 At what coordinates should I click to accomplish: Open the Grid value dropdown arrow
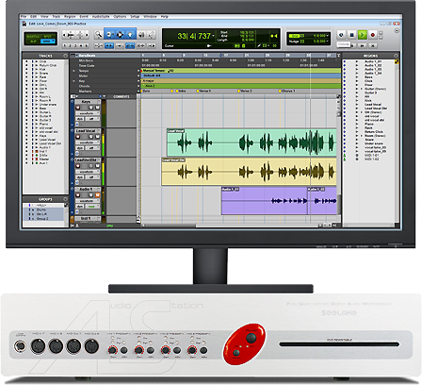tap(327, 36)
